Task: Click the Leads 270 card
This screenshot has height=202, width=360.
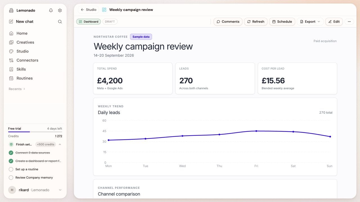Action: tap(215, 78)
